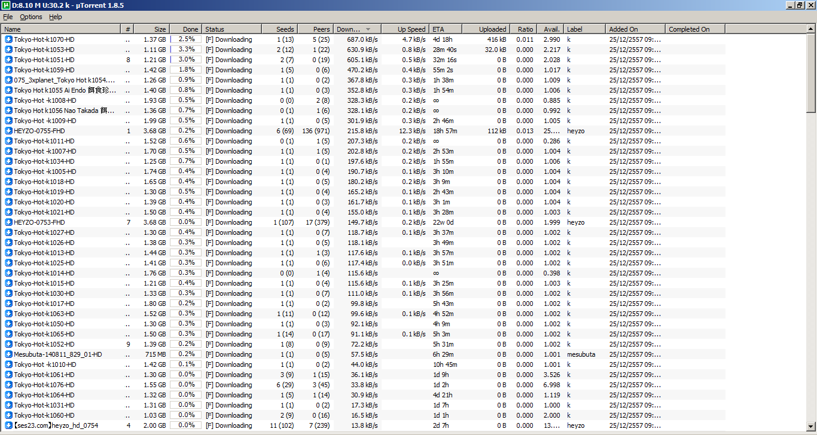The image size is (817, 435).
Task: Click the 416 kB uploaded cell
Action: click(496, 39)
